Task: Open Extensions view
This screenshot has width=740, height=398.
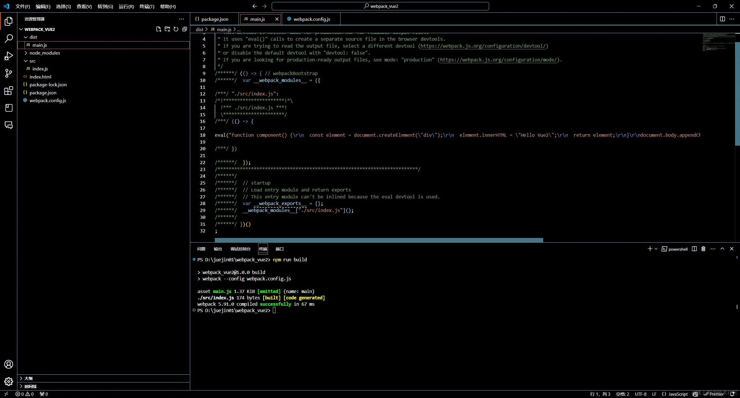Action: (9, 91)
